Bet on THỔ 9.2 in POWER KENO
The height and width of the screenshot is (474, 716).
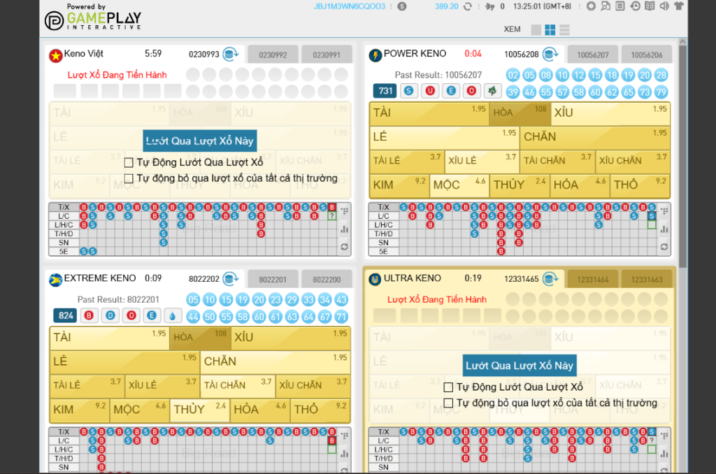pyautogui.click(x=640, y=186)
